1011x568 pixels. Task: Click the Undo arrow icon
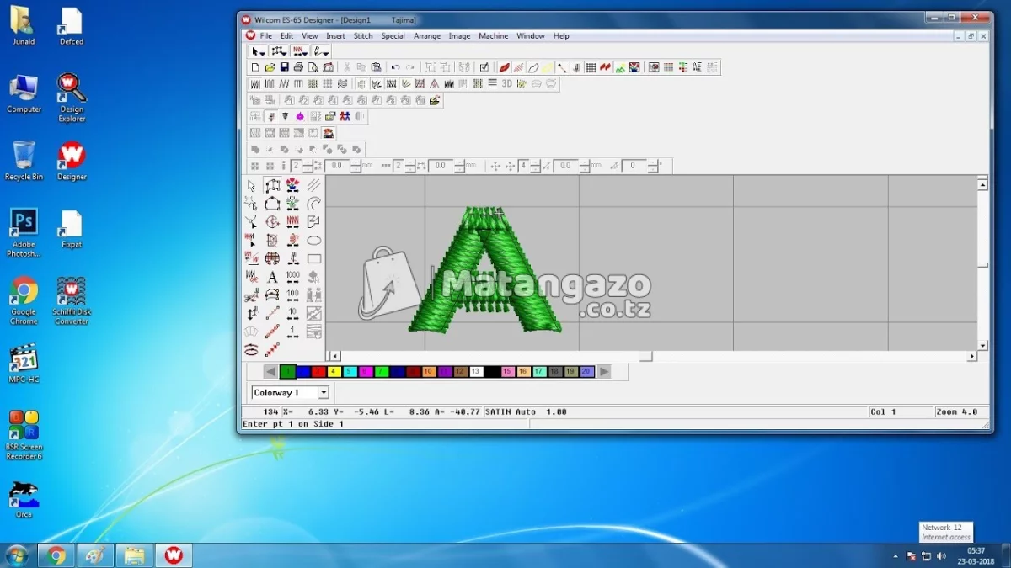pos(395,67)
